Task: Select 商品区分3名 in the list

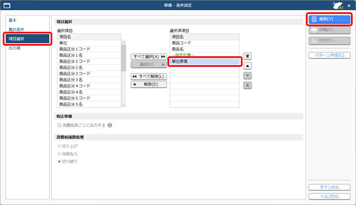Action: (89, 80)
